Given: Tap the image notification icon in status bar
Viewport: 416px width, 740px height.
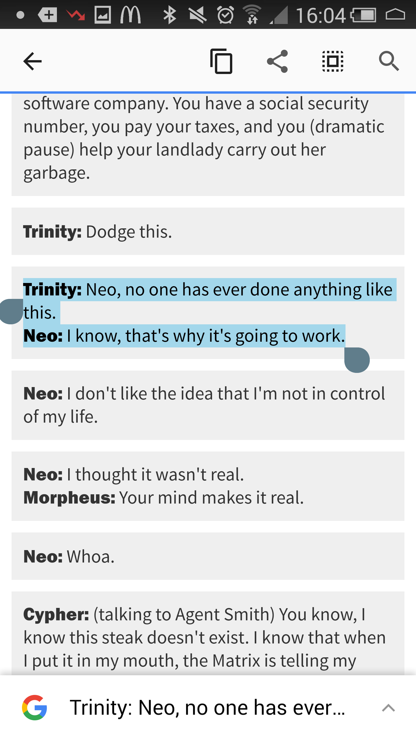Looking at the screenshot, I should click(103, 15).
